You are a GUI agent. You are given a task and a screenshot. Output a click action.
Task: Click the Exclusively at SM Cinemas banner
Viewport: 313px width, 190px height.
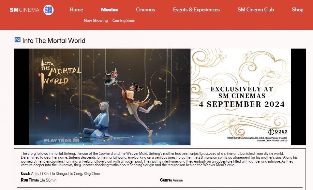241,97
